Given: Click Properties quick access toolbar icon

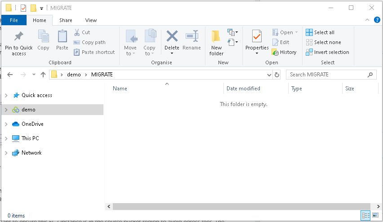Looking at the screenshot, I should tap(23, 8).
